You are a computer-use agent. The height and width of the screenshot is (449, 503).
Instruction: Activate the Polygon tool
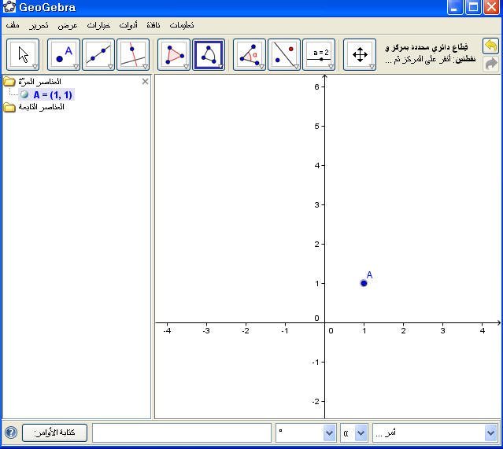pos(174,55)
